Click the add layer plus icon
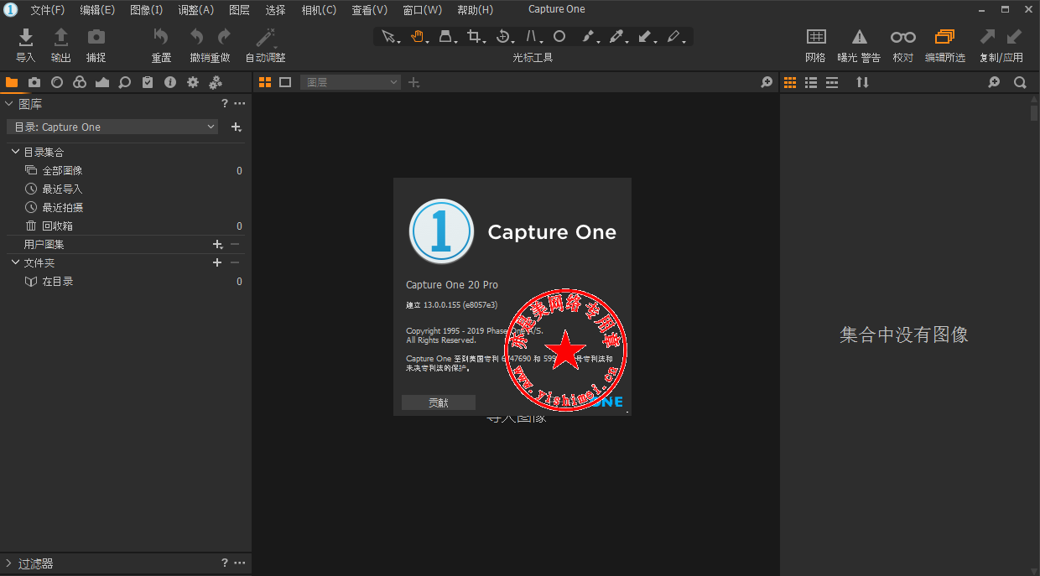This screenshot has height=576, width=1040. [413, 82]
